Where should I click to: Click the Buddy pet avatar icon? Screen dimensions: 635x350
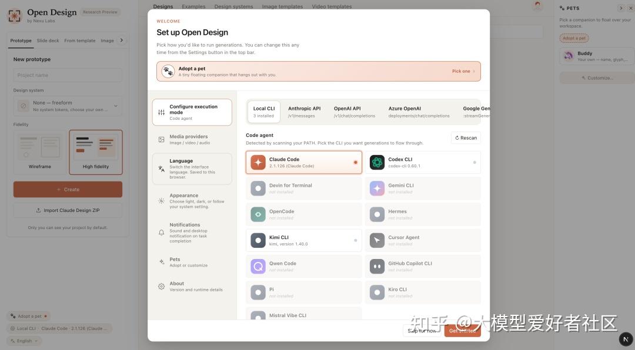pyautogui.click(x=569, y=56)
